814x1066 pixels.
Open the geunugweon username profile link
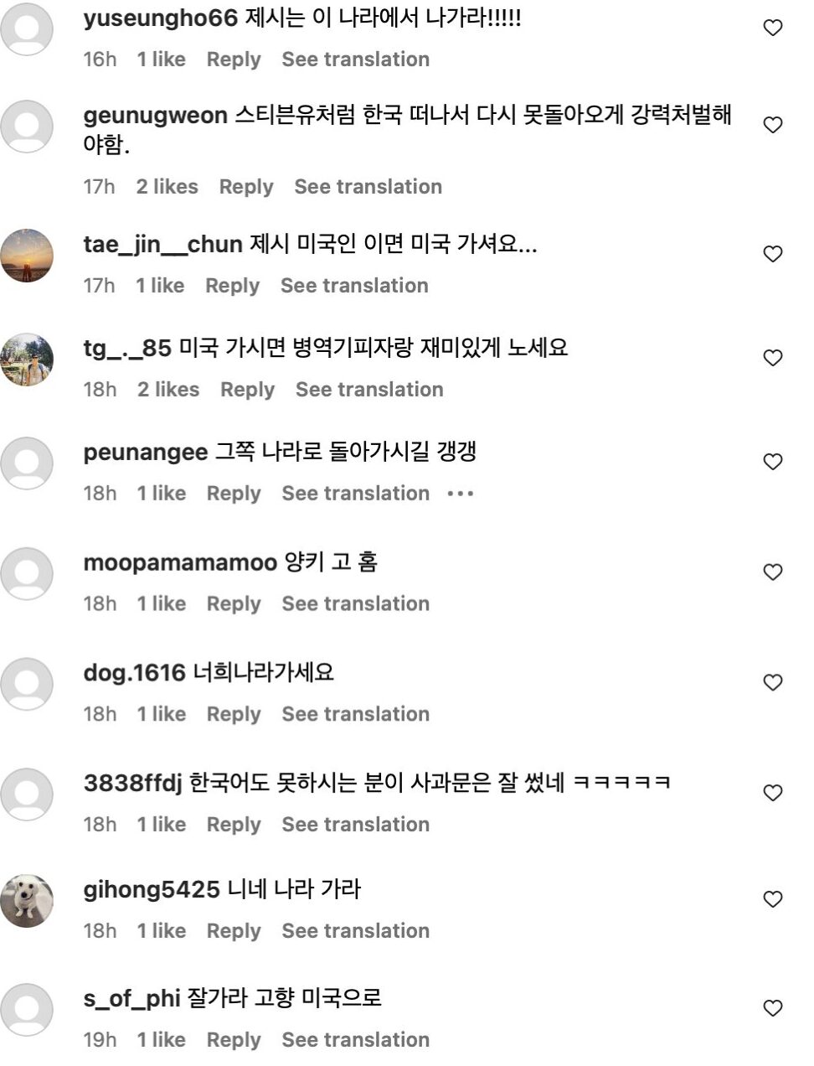[155, 116]
